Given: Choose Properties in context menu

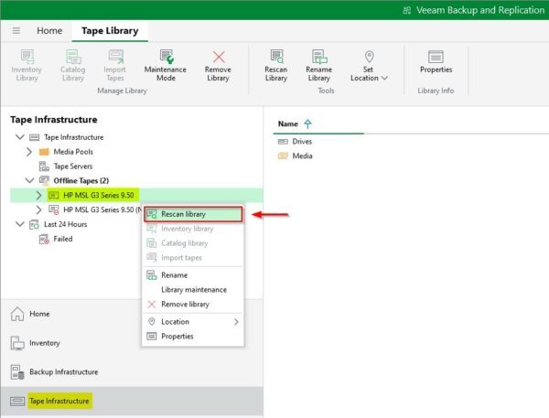Looking at the screenshot, I should (x=193, y=337).
